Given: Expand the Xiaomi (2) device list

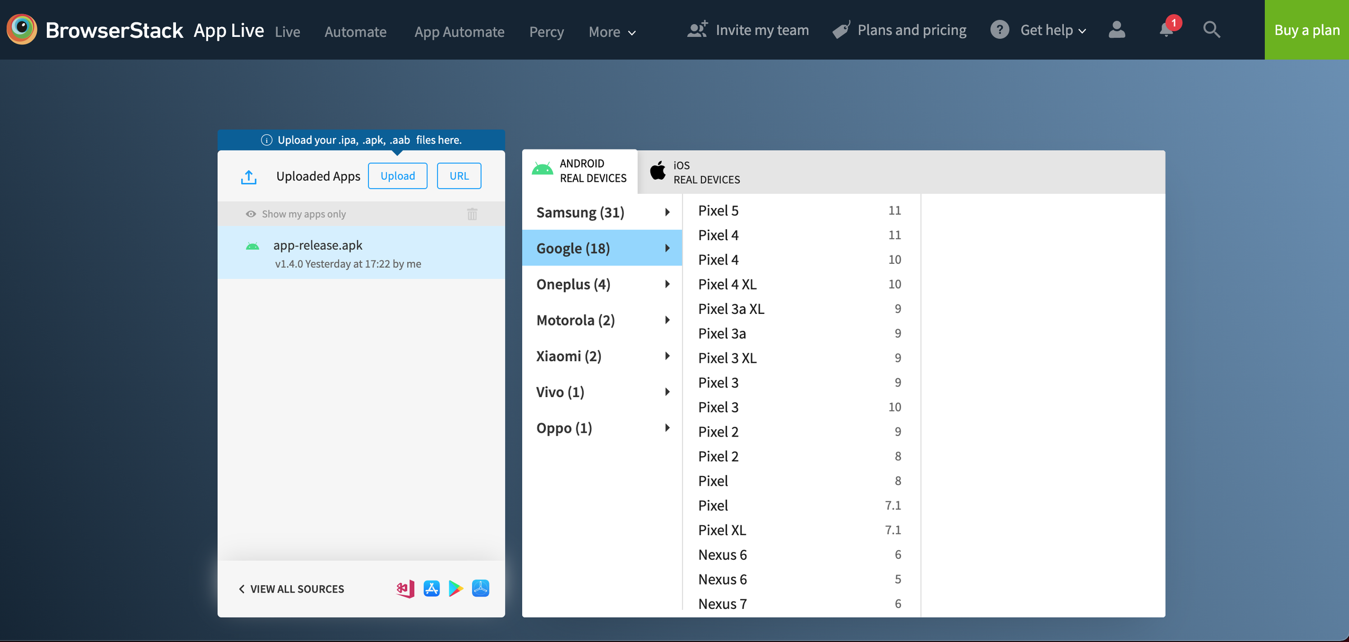Looking at the screenshot, I should point(602,356).
